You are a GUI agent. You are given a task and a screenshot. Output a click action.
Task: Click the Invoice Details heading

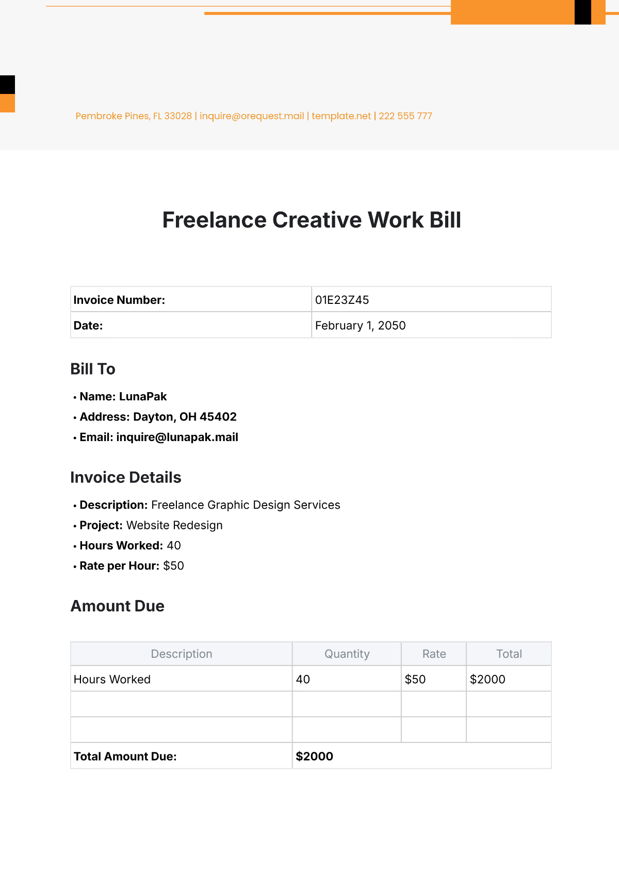click(126, 477)
